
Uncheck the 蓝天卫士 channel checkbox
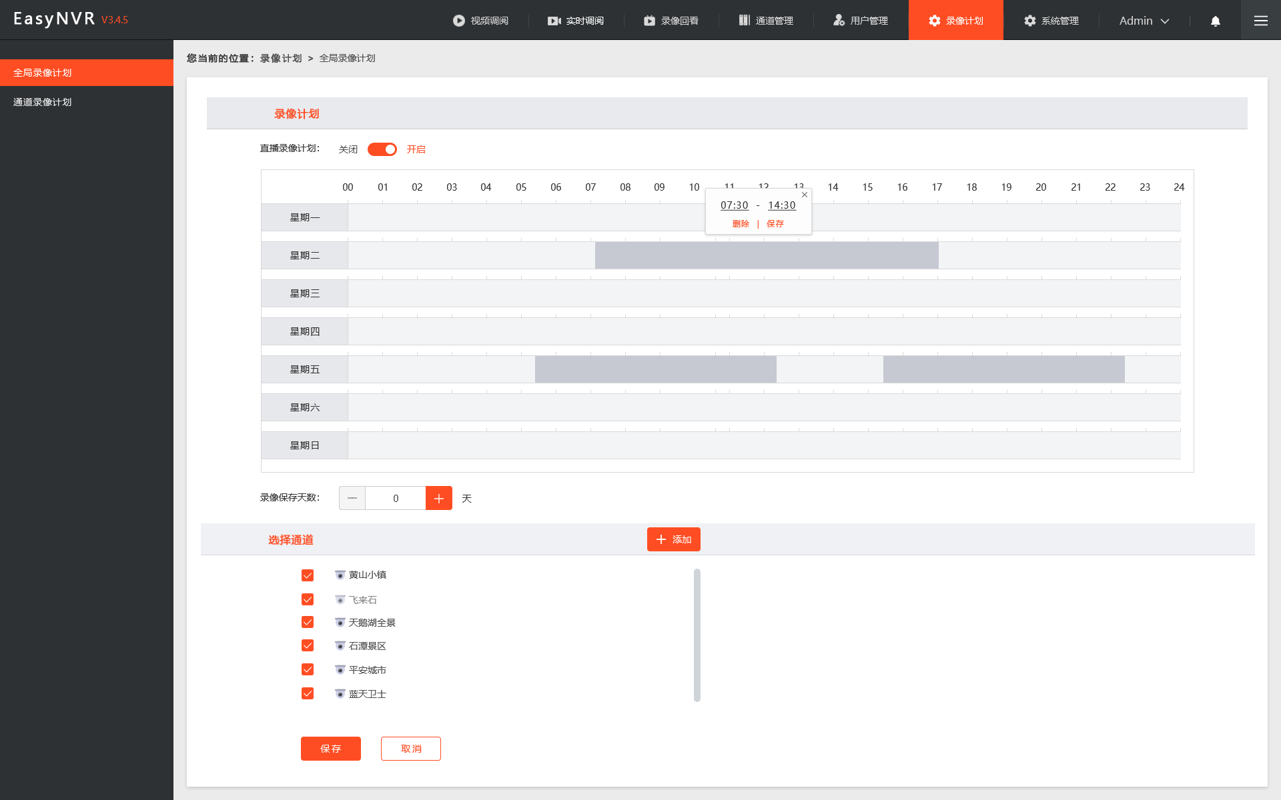[x=308, y=693]
